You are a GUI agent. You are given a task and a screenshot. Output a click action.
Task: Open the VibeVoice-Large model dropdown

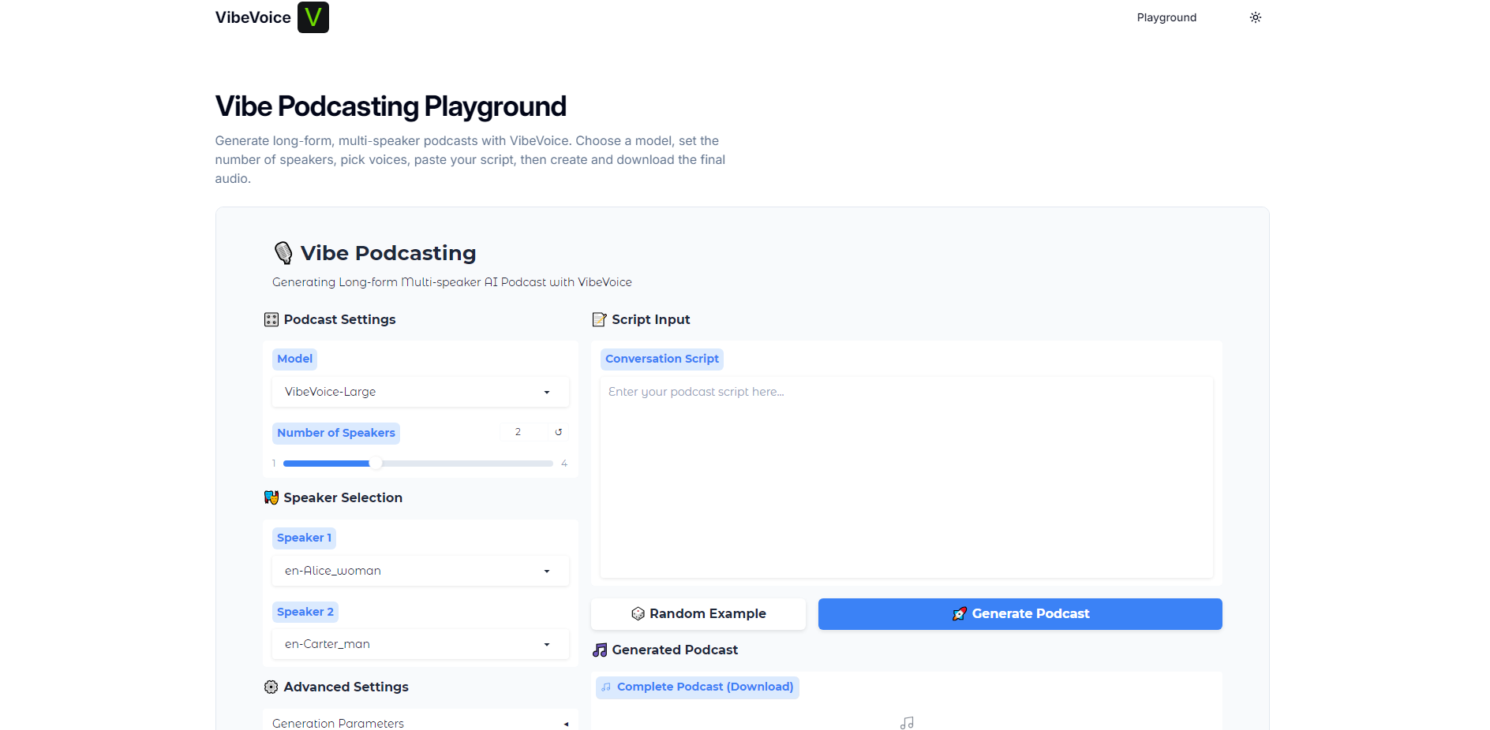click(x=420, y=392)
